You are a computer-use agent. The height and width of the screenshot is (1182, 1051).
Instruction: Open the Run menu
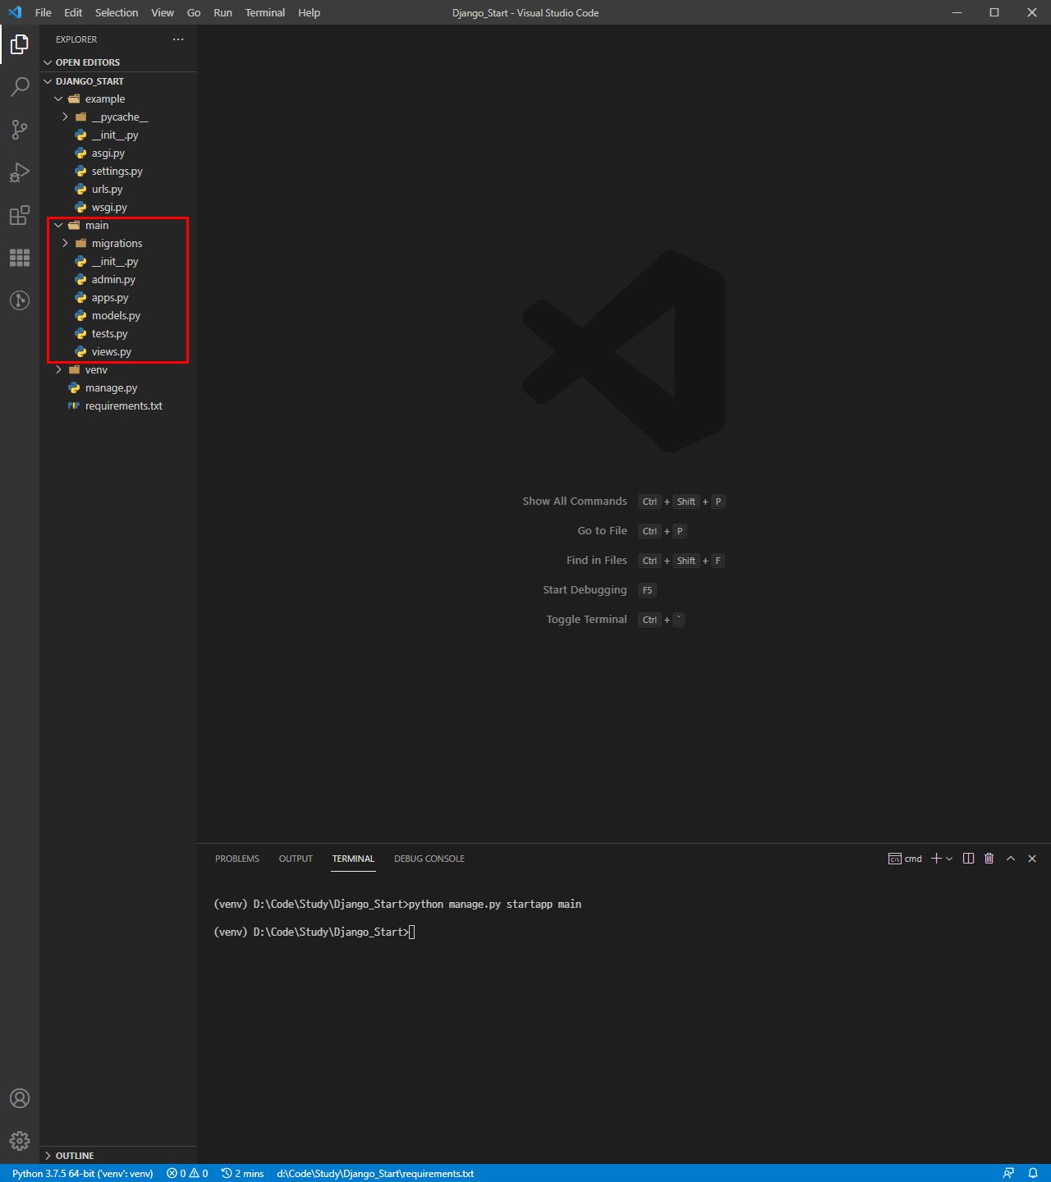223,12
